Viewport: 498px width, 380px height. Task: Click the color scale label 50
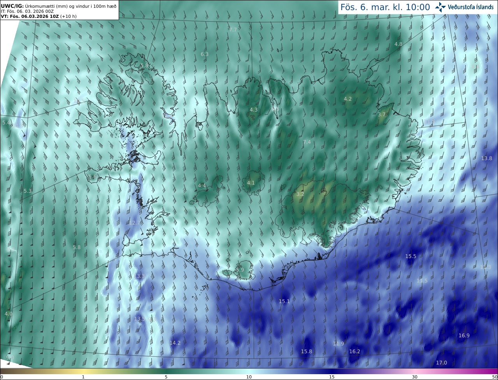[494, 377]
